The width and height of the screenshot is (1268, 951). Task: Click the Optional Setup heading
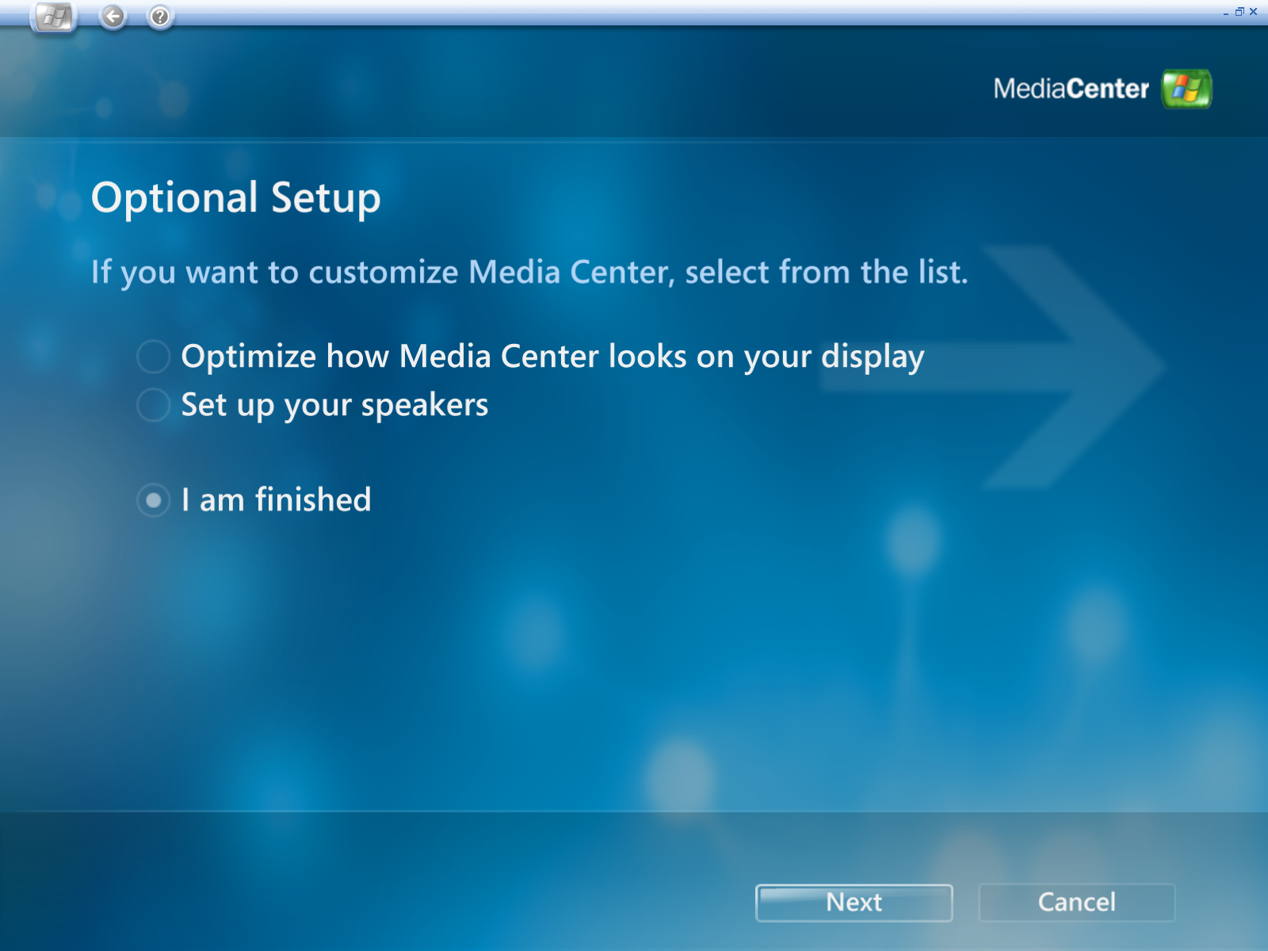235,197
